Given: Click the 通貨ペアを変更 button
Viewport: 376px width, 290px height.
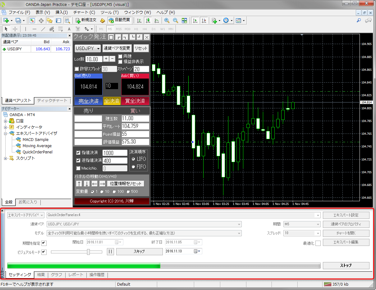Looking at the screenshot, I should click(x=117, y=48).
